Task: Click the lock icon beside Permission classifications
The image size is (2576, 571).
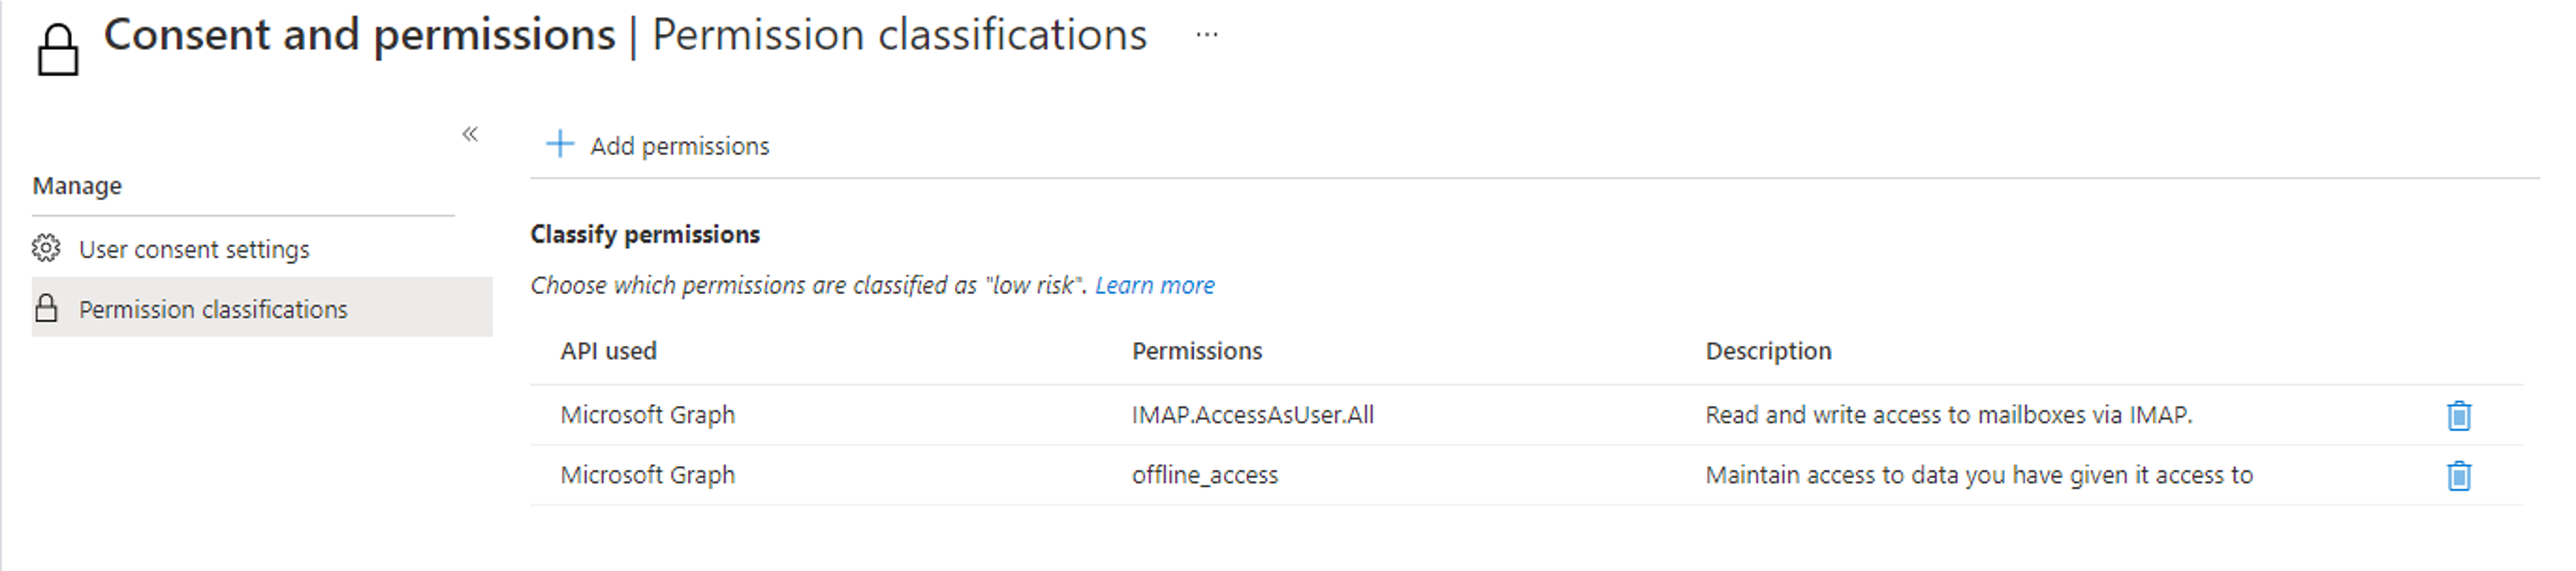Action: click(46, 309)
